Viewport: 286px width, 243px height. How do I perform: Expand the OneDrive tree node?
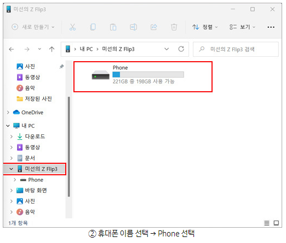click(8, 112)
